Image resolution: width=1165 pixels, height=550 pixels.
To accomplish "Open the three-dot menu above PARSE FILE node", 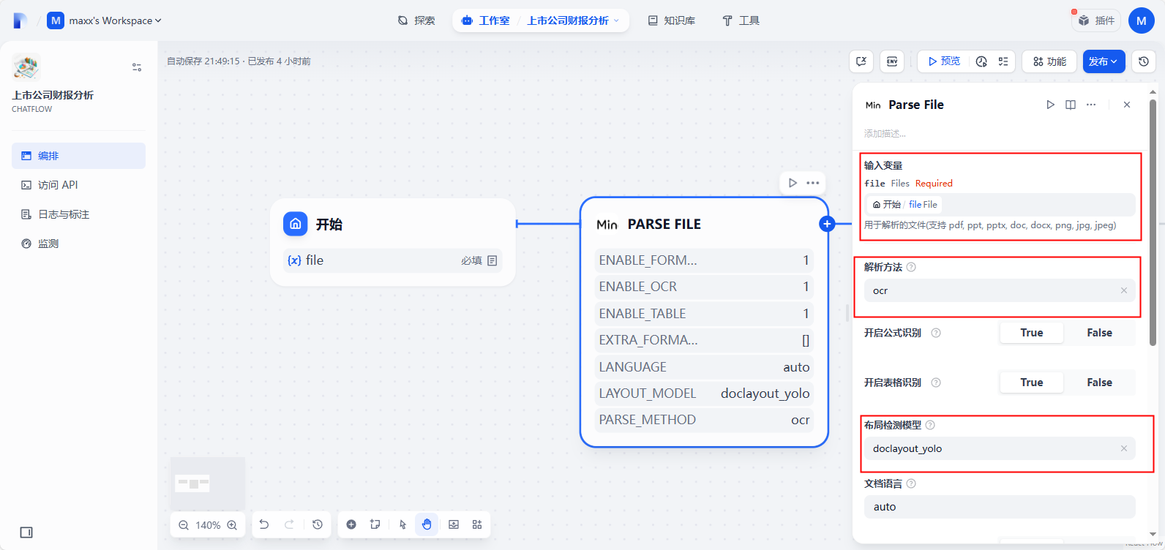I will (x=813, y=183).
